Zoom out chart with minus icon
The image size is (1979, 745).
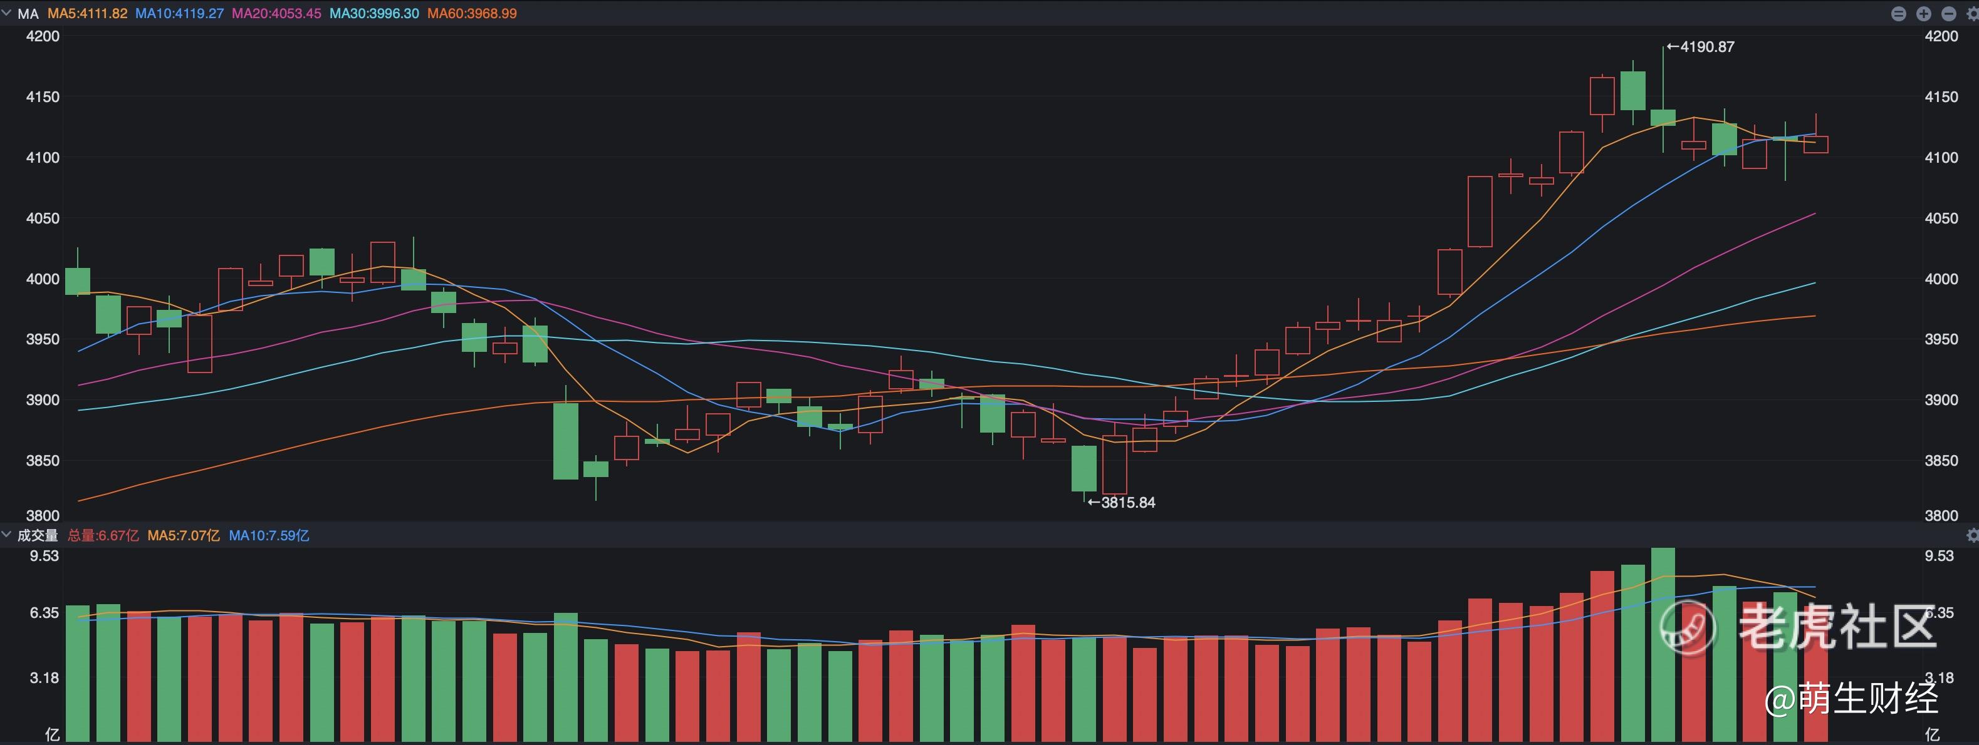pos(1949,14)
